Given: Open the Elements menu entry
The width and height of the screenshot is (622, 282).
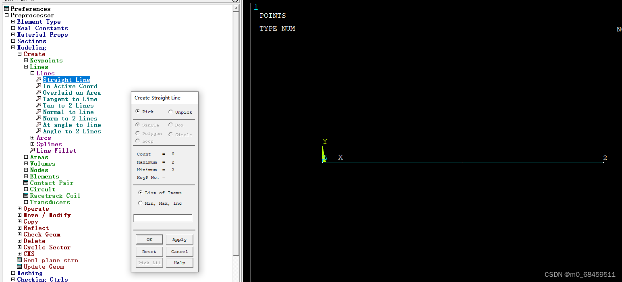Looking at the screenshot, I should tap(44, 176).
